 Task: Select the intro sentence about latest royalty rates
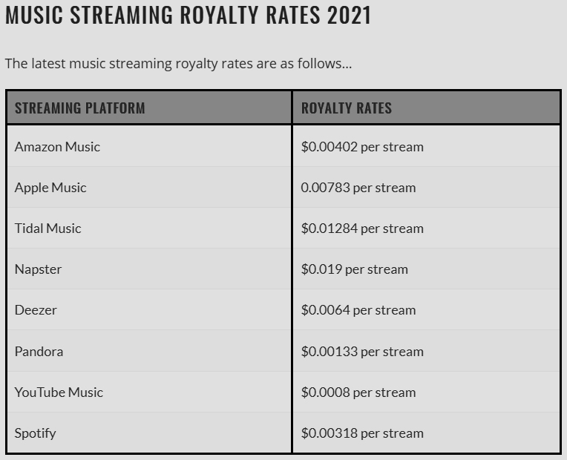(178, 64)
